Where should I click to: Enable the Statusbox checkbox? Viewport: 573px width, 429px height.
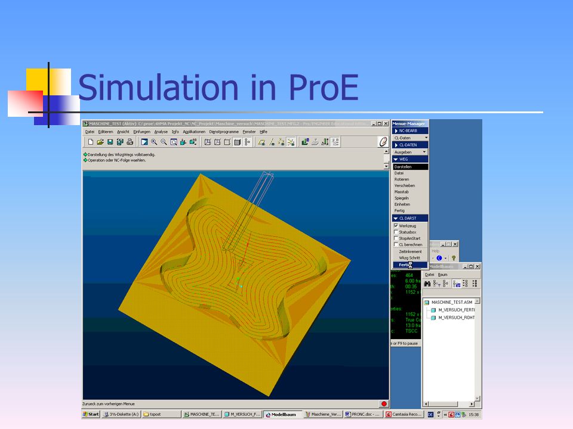396,232
